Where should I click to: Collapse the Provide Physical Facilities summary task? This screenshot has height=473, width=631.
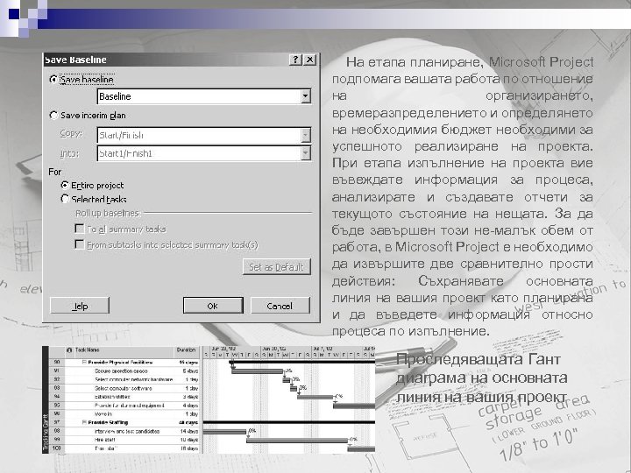[x=84, y=363]
